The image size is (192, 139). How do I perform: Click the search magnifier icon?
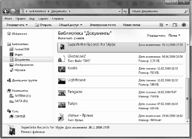coord(186,11)
